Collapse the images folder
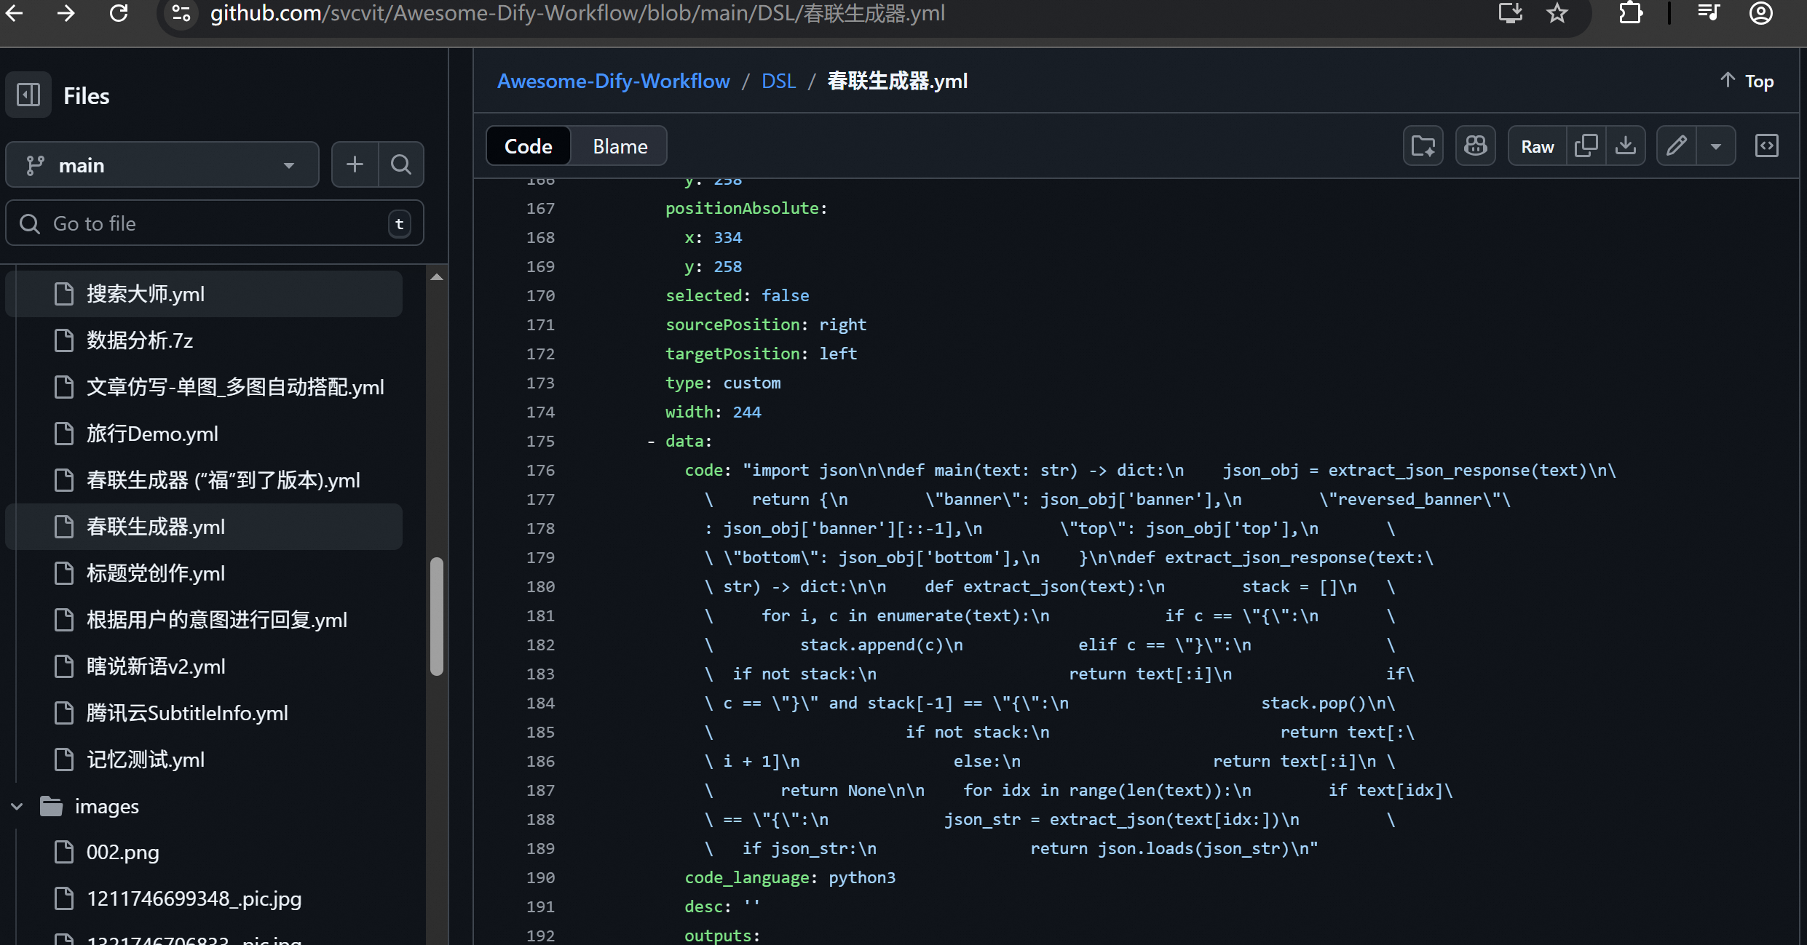 (17, 806)
